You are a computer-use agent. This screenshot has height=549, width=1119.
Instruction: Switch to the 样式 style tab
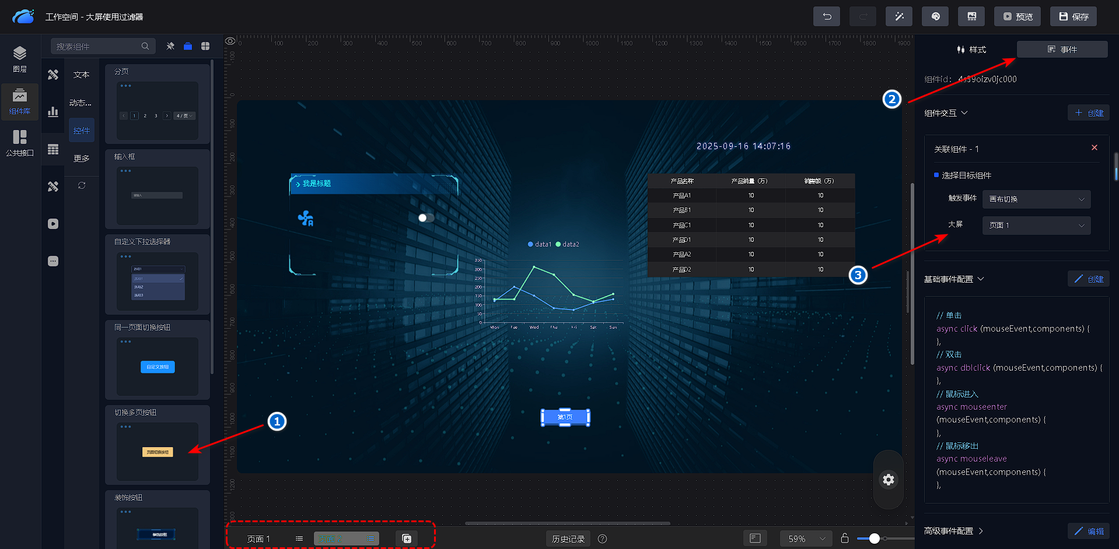tap(971, 50)
